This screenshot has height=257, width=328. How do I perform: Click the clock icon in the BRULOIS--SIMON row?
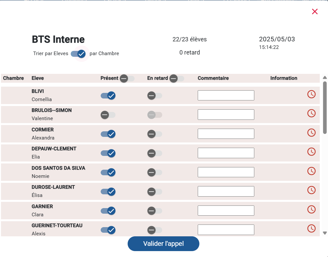[311, 113]
